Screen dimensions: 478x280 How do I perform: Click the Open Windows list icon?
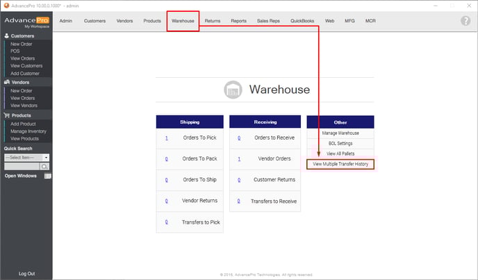click(x=48, y=176)
